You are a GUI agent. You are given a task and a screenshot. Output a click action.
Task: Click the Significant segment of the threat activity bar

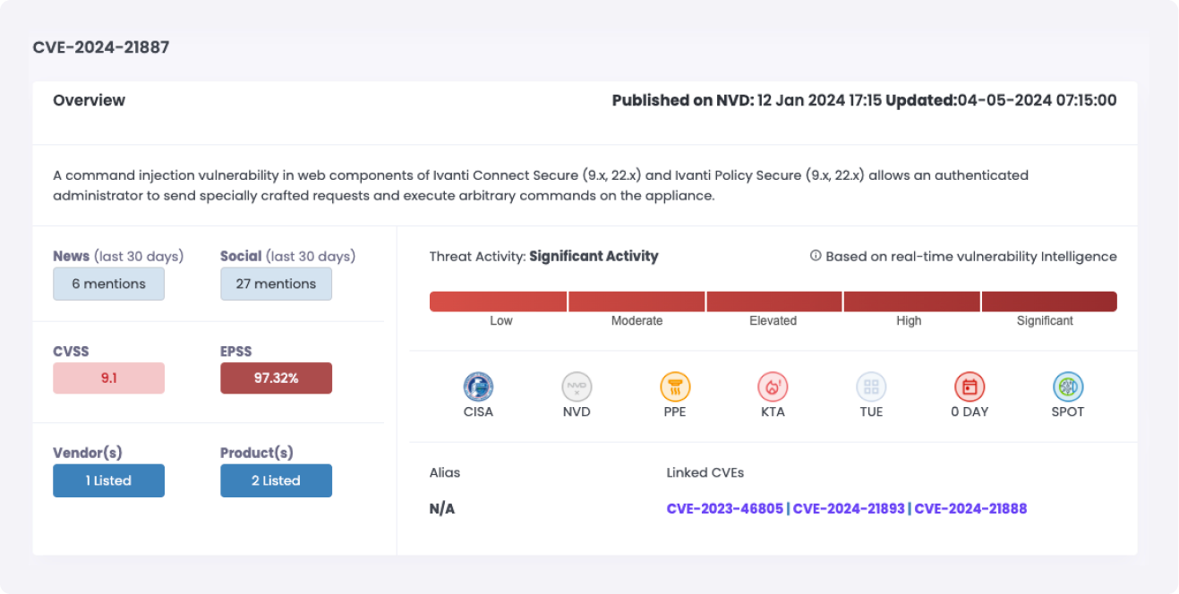[1048, 301]
